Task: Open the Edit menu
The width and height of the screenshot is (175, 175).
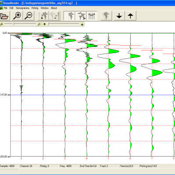Action: click(11, 8)
